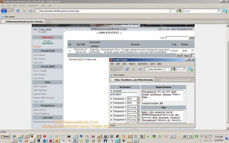Home icon in the popup Firefox window

140,69
